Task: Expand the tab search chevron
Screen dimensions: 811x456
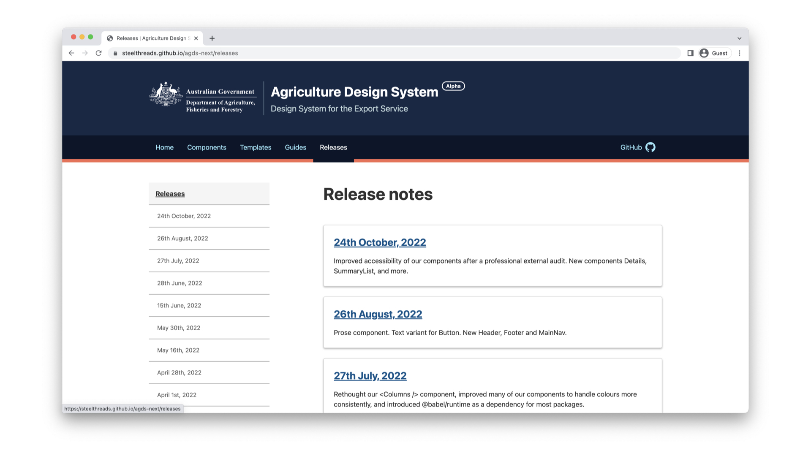Action: (x=739, y=38)
